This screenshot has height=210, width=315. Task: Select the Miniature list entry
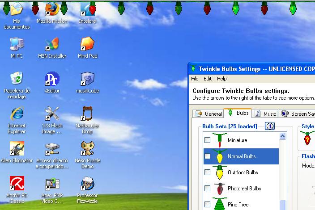(x=241, y=140)
